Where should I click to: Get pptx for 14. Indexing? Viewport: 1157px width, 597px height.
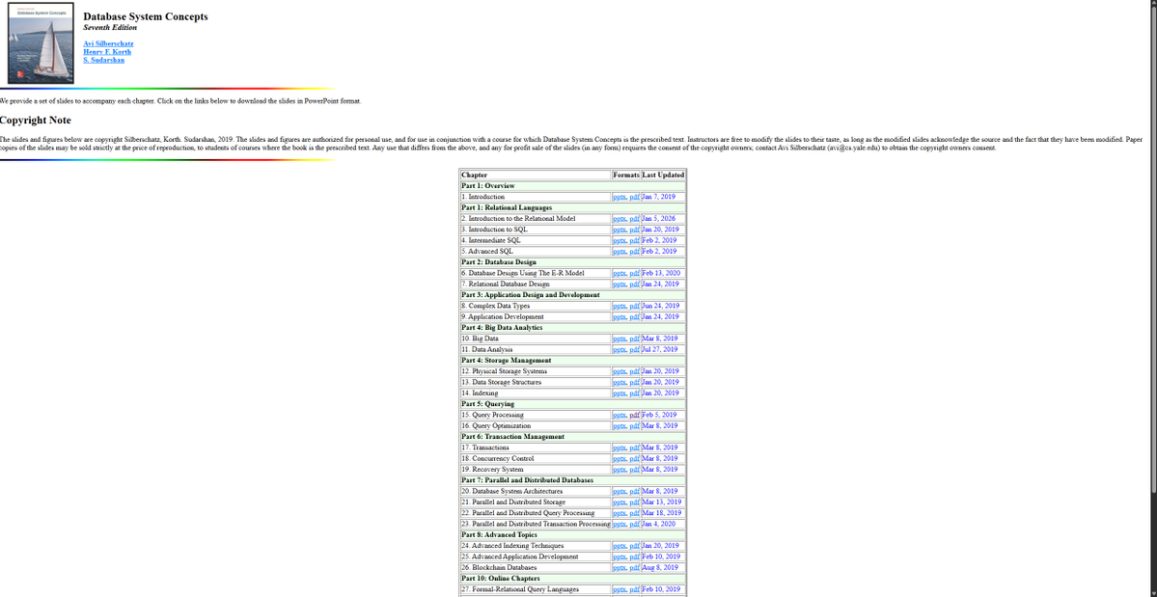click(620, 393)
